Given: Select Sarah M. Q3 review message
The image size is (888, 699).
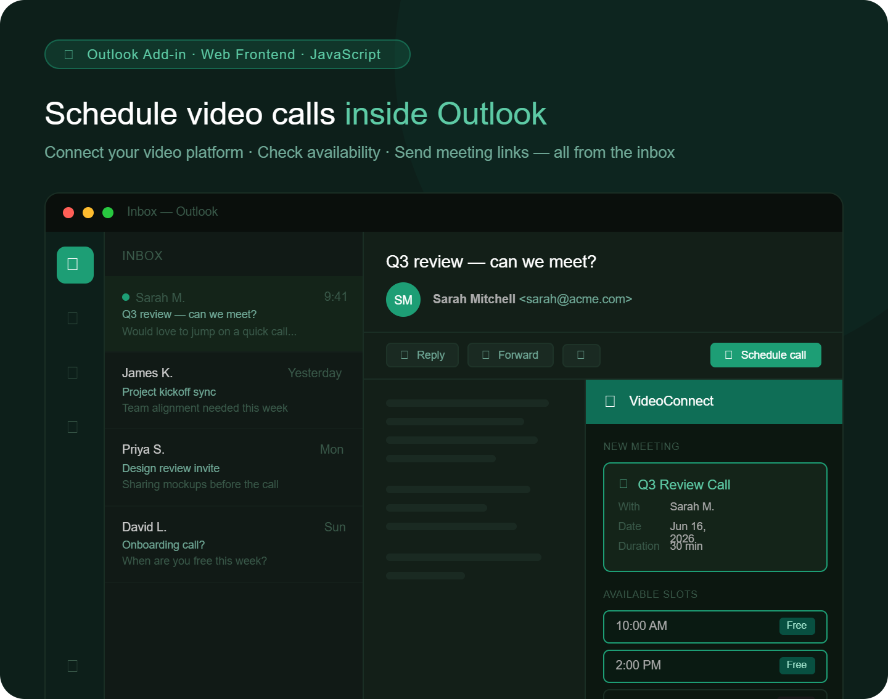Looking at the screenshot, I should (x=234, y=314).
